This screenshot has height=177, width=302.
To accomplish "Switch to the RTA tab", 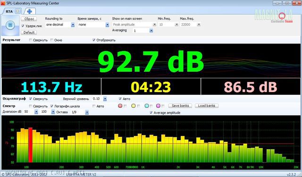I will (x=9, y=11).
